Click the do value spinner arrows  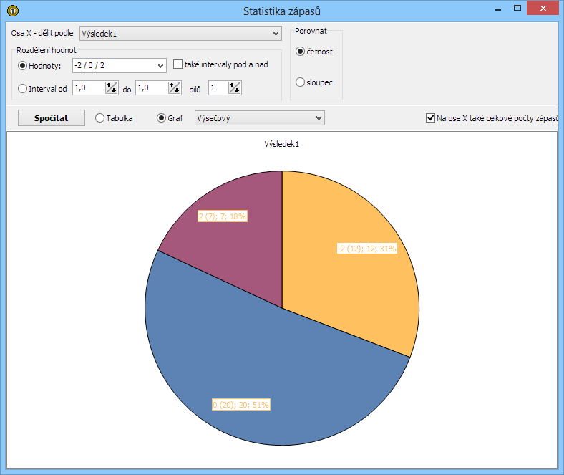click(174, 88)
